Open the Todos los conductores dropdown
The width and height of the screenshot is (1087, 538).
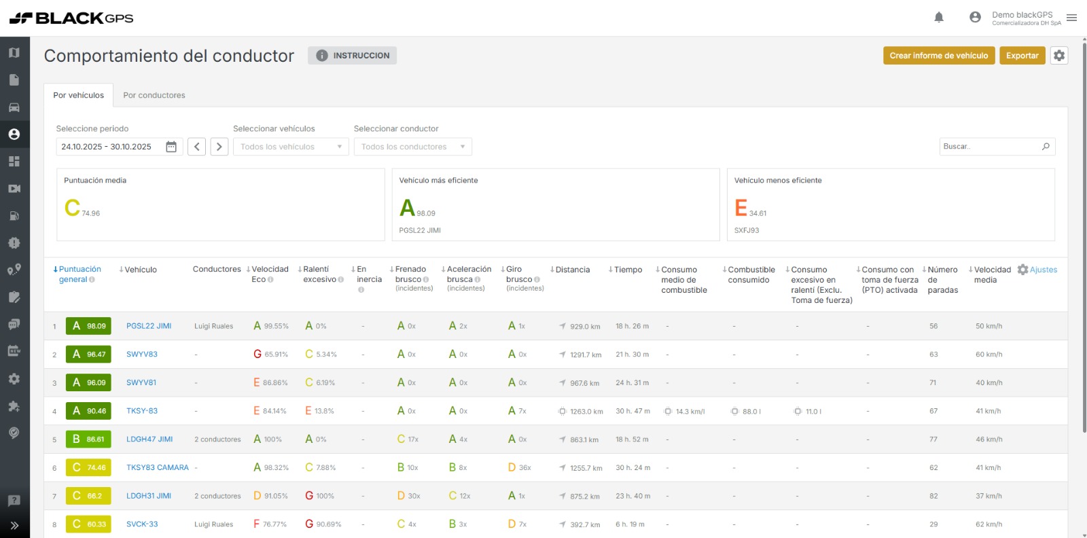click(x=412, y=147)
